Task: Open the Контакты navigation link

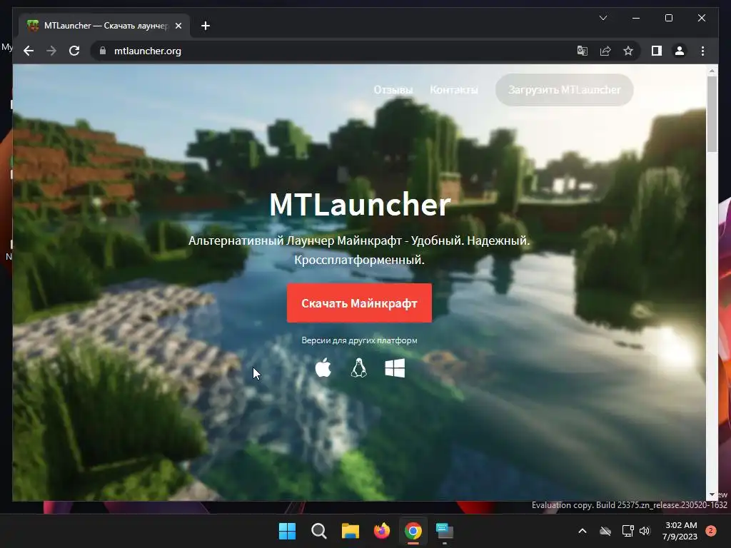Action: [453, 89]
